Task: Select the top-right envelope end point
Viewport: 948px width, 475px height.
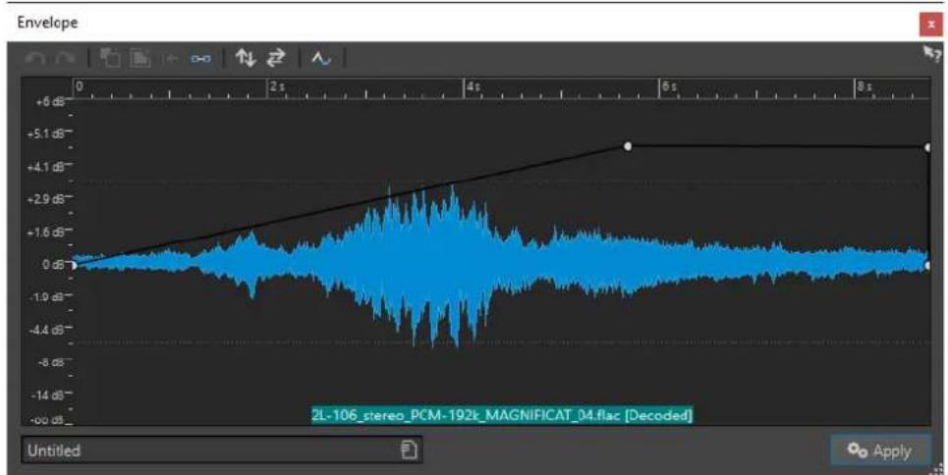Action: pyautogui.click(x=927, y=147)
